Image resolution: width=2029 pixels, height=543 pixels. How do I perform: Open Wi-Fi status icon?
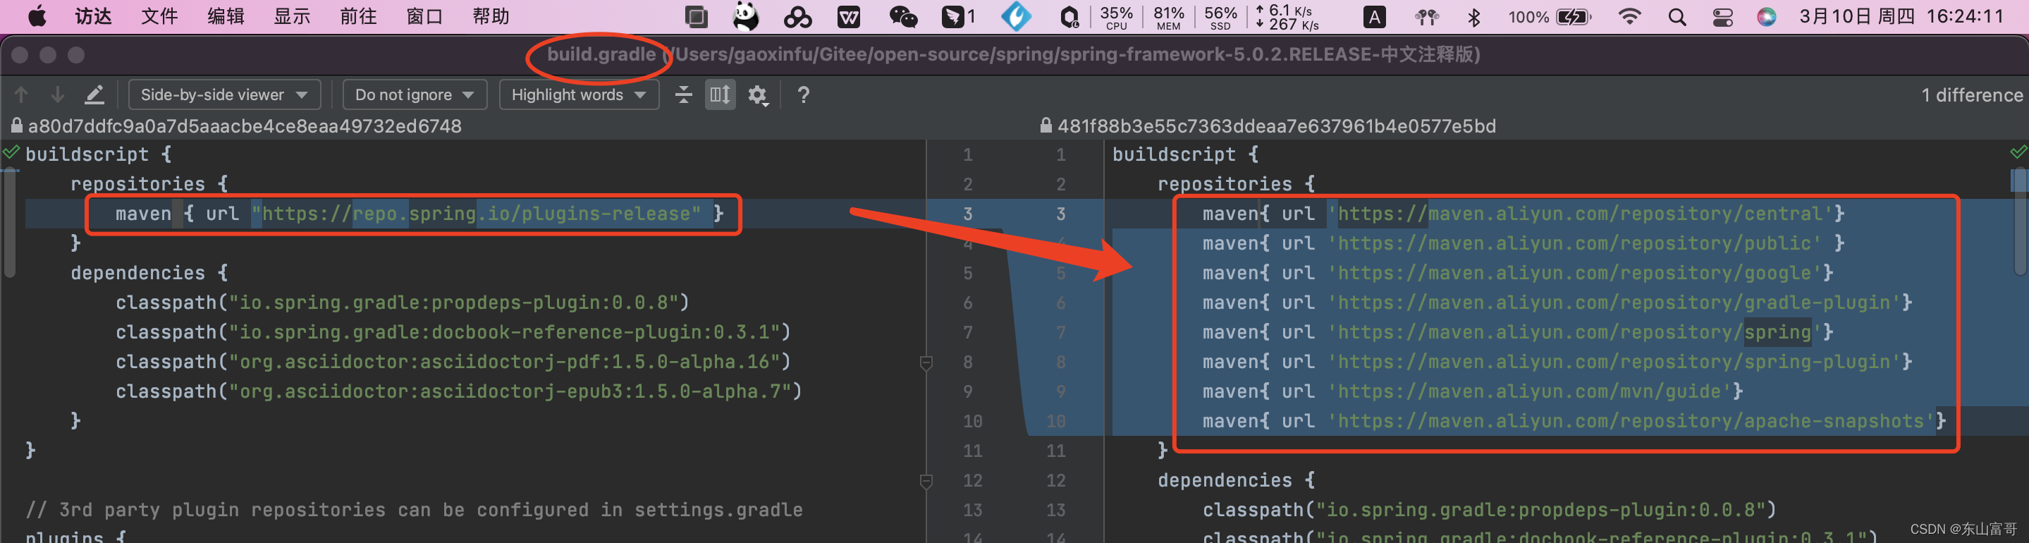click(x=1629, y=16)
